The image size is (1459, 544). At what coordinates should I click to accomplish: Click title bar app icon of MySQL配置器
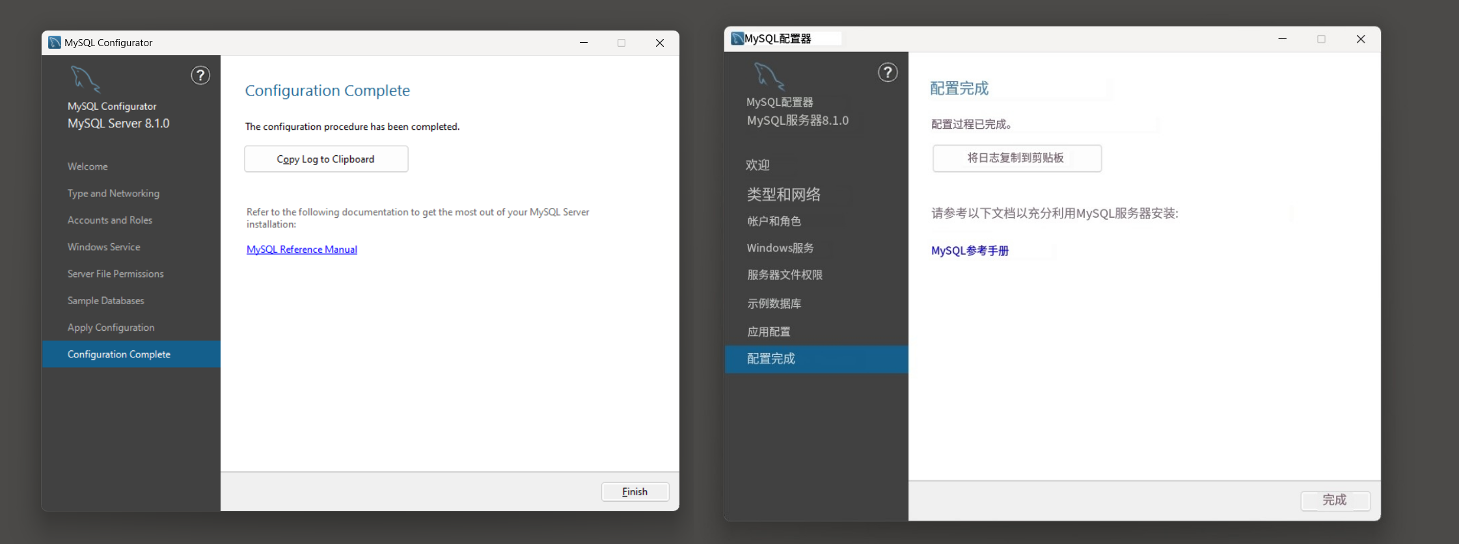click(737, 38)
